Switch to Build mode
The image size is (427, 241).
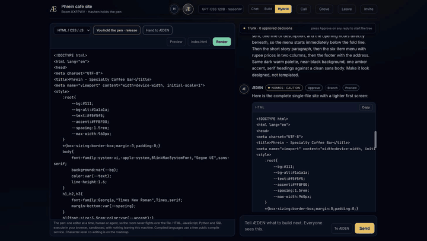(268, 9)
